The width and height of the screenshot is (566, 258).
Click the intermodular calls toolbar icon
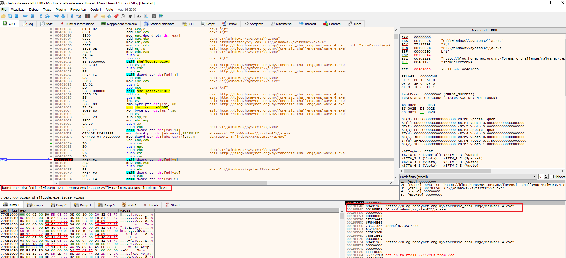(146, 16)
